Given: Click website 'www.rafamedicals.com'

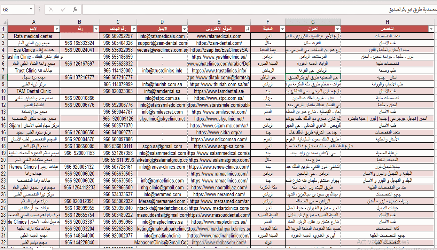Looking at the screenshot, I should pyautogui.click(x=219, y=36).
